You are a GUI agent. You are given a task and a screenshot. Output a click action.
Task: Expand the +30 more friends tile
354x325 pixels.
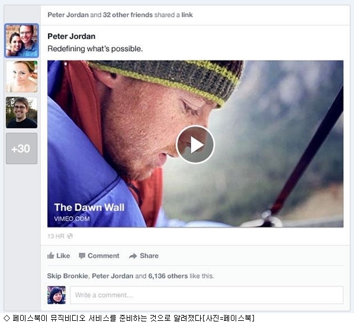coord(21,148)
